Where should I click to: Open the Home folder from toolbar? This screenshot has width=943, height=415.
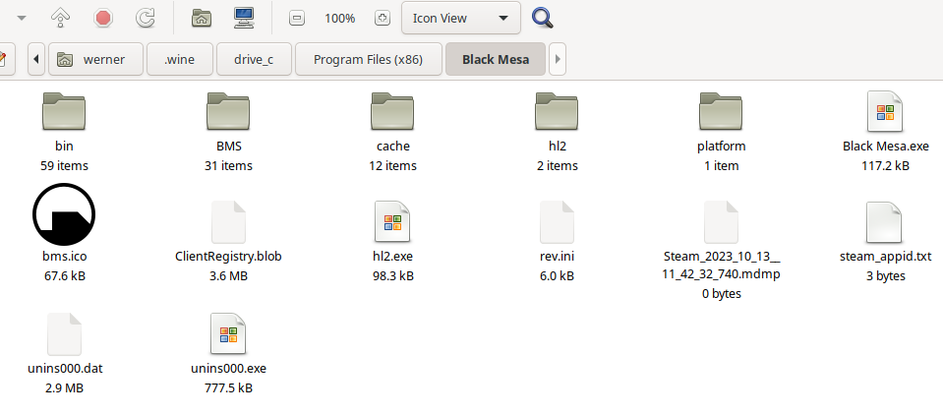tap(201, 18)
